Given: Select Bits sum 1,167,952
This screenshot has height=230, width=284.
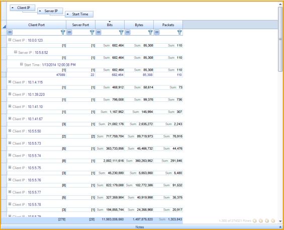Looking at the screenshot, I should pos(117,112).
